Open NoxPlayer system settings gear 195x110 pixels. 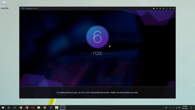(x=164, y=9)
